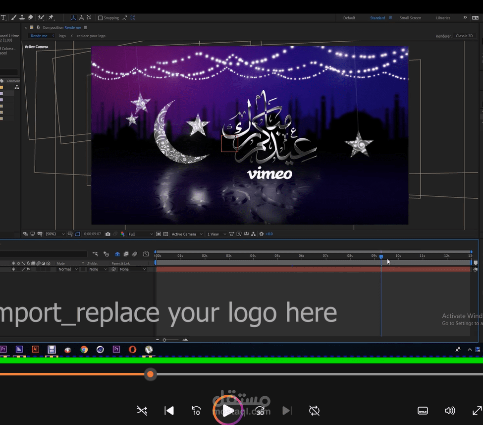Click 'Go to Settings' activation link
Screen dimensions: 483x425
456,323
